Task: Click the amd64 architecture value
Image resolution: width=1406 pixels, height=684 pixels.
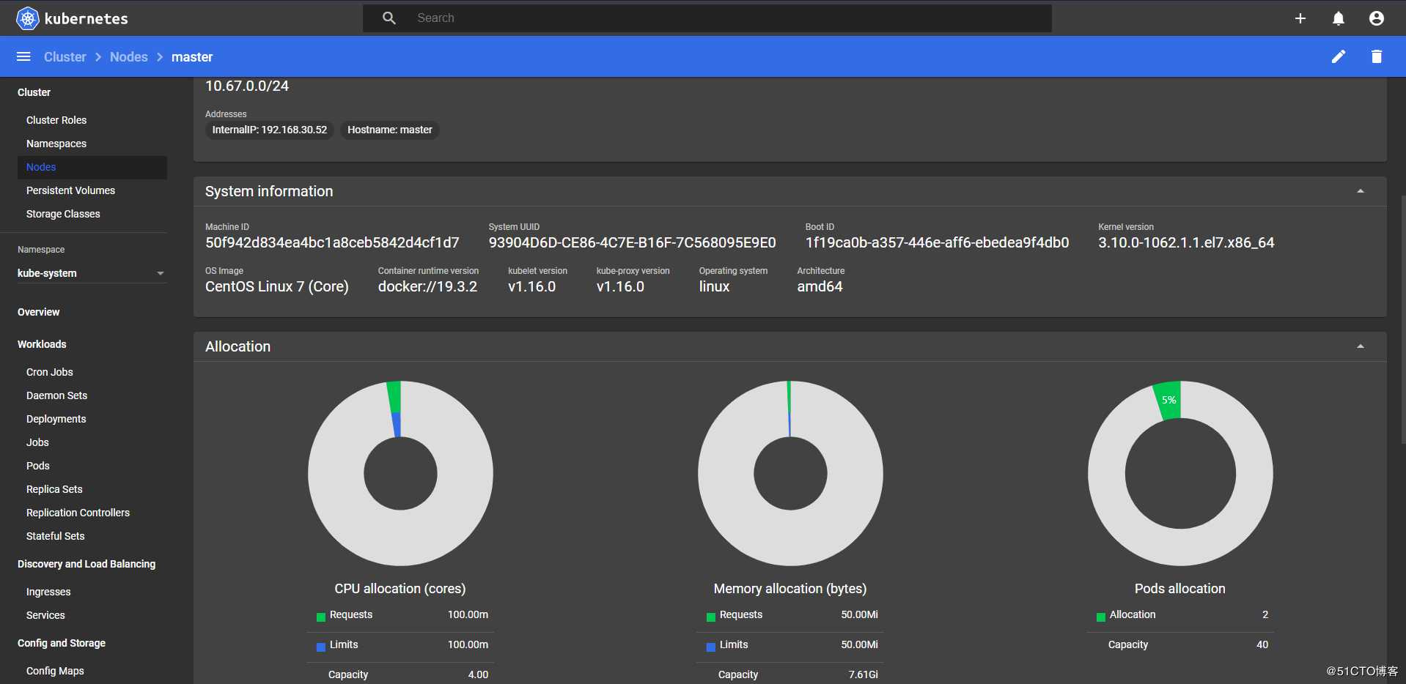Action: 820,286
